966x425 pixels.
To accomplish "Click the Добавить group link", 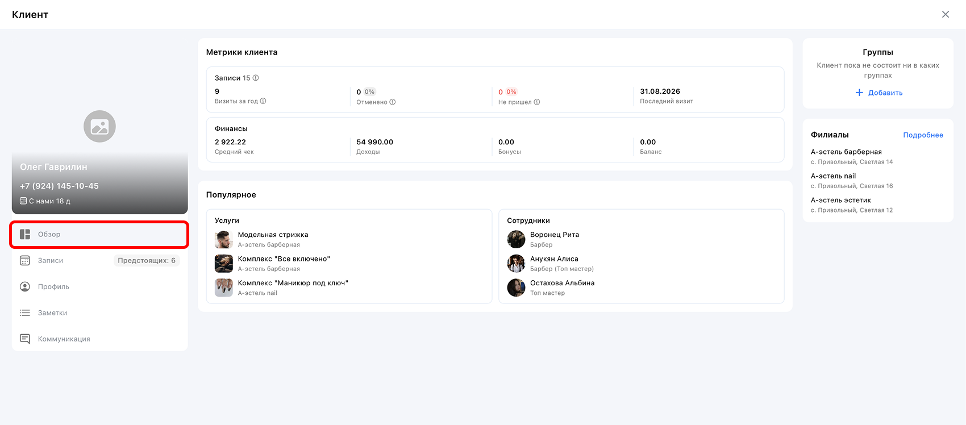I will tap(885, 93).
